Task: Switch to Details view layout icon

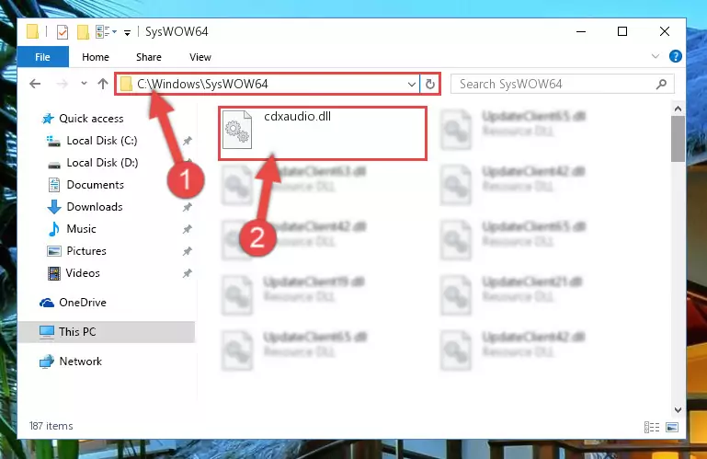Action: pos(652,427)
